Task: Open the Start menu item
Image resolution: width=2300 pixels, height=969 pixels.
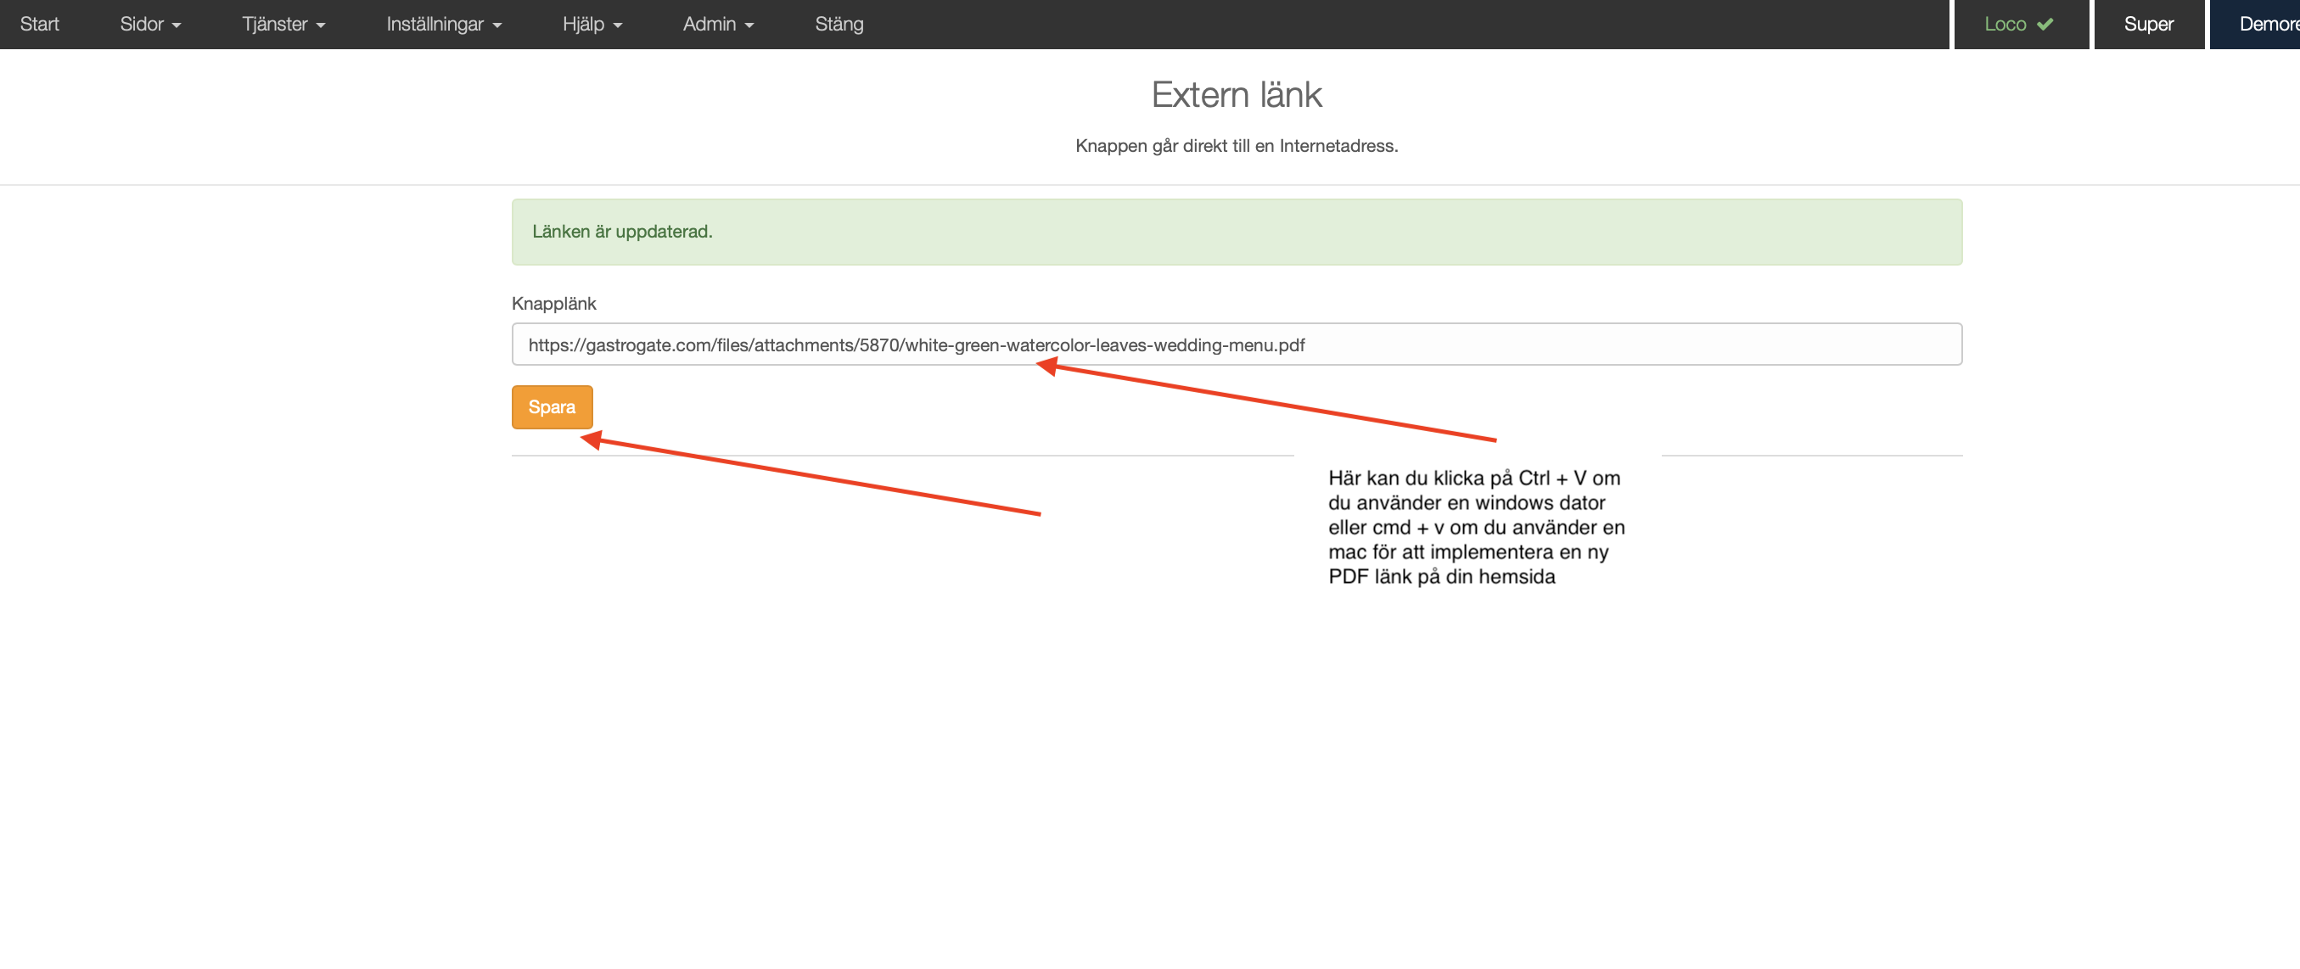Action: (x=39, y=24)
